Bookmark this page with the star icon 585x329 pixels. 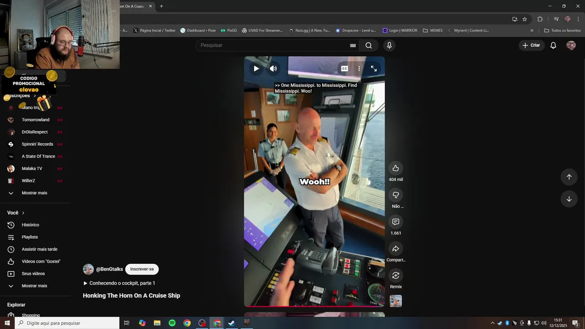pos(525,19)
